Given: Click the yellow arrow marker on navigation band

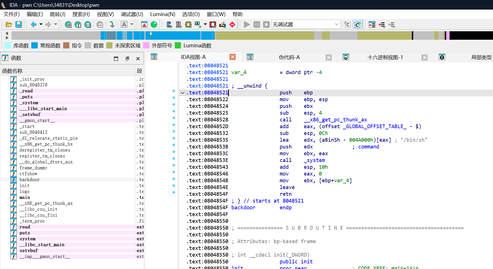Looking at the screenshot, I should click(151, 34).
